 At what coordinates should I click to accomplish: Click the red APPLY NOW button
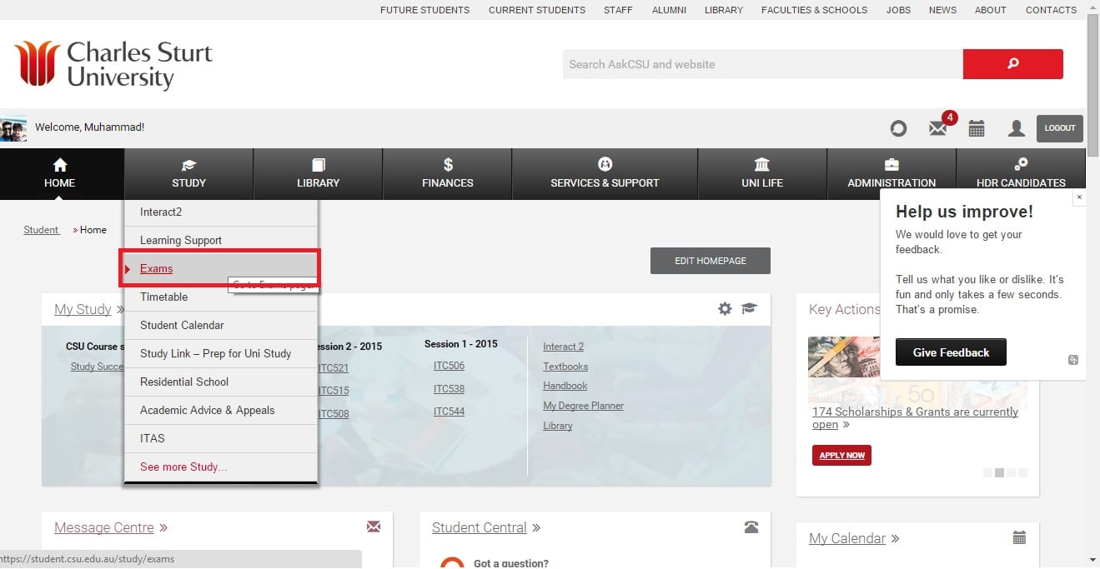(841, 456)
